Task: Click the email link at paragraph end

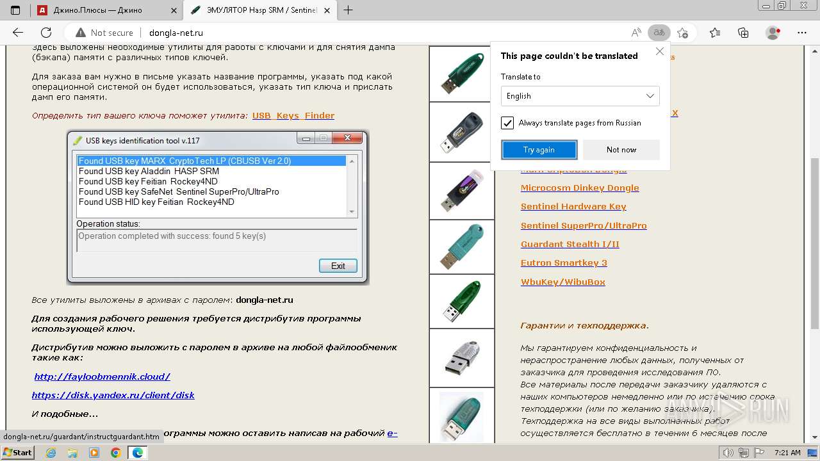Action: (x=393, y=433)
